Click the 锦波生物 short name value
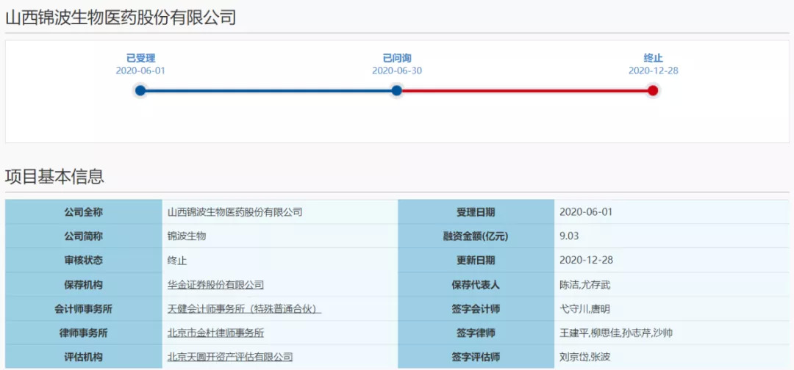The image size is (794, 370). click(x=187, y=236)
